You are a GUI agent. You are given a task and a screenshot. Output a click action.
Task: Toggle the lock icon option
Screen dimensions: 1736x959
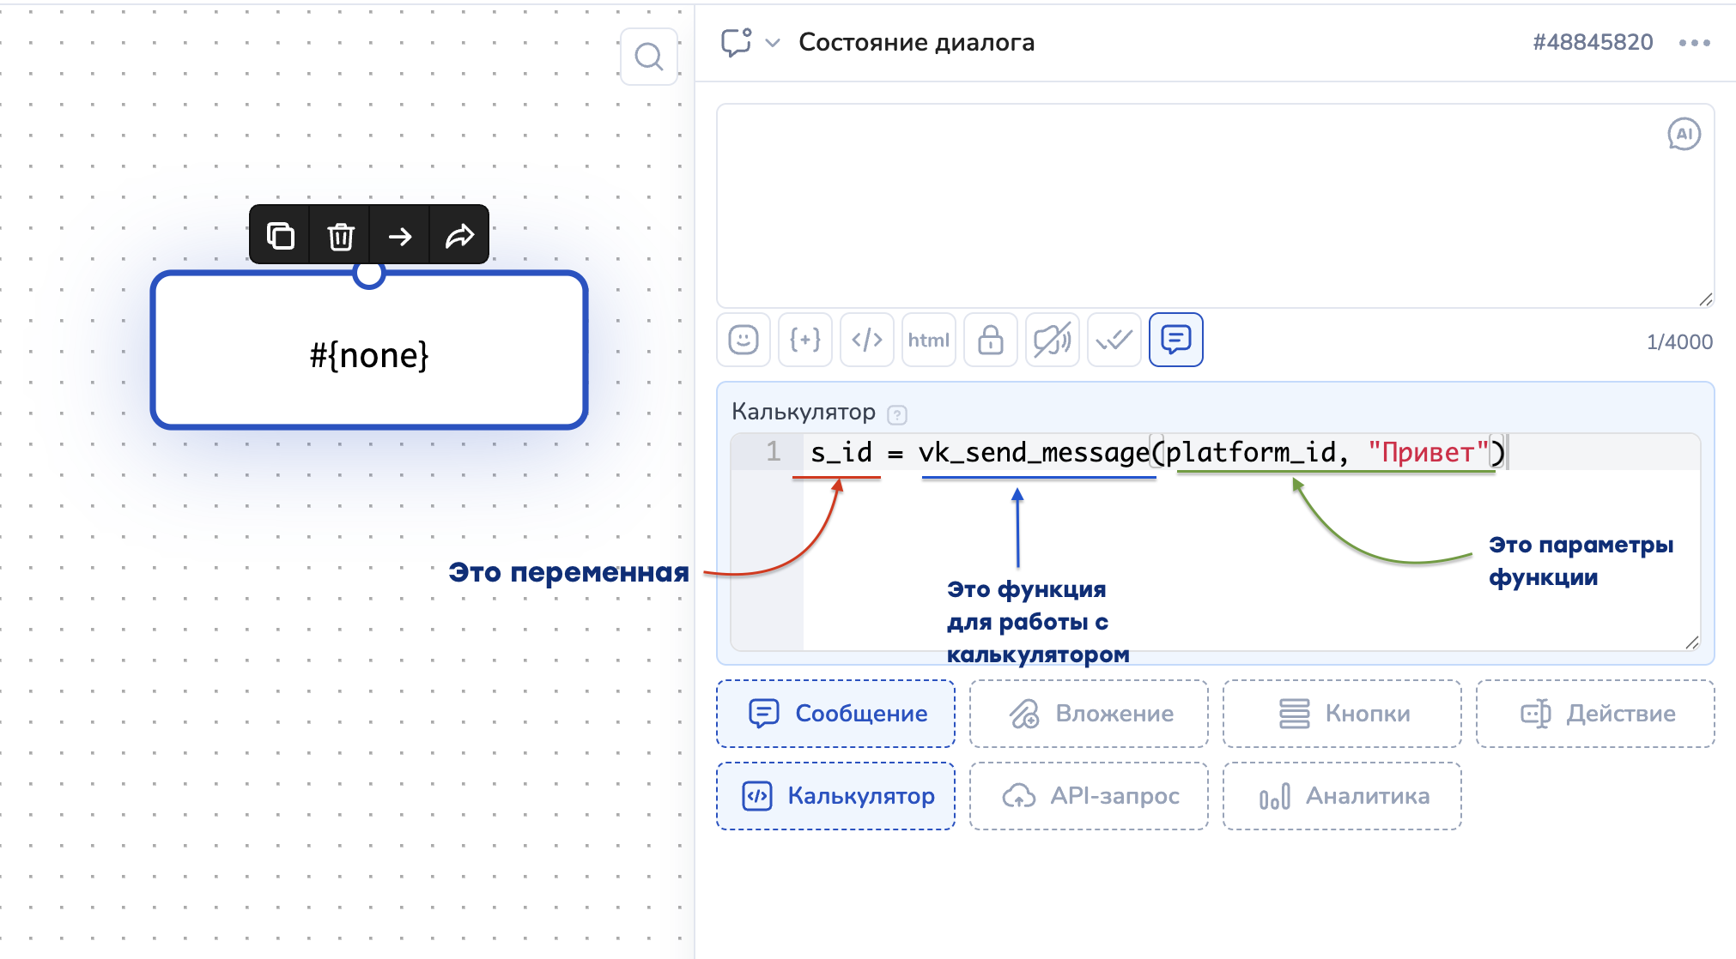tap(990, 340)
